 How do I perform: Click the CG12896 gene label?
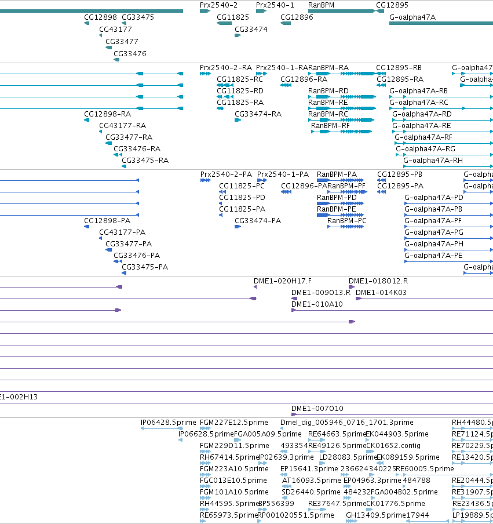297,17
